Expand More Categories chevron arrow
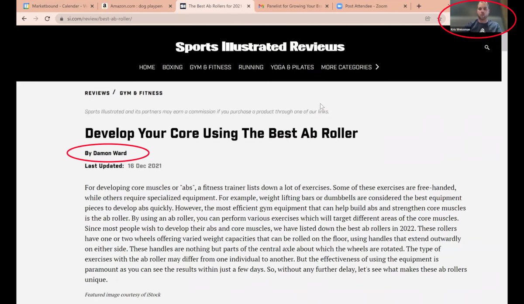 (377, 67)
